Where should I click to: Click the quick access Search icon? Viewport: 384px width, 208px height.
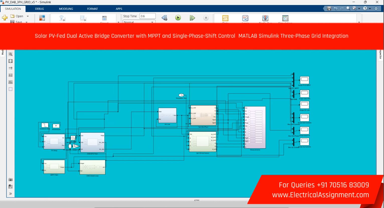[348, 9]
